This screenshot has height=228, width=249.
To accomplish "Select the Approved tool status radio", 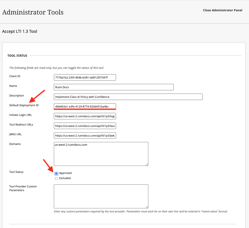I will (x=56, y=173).
